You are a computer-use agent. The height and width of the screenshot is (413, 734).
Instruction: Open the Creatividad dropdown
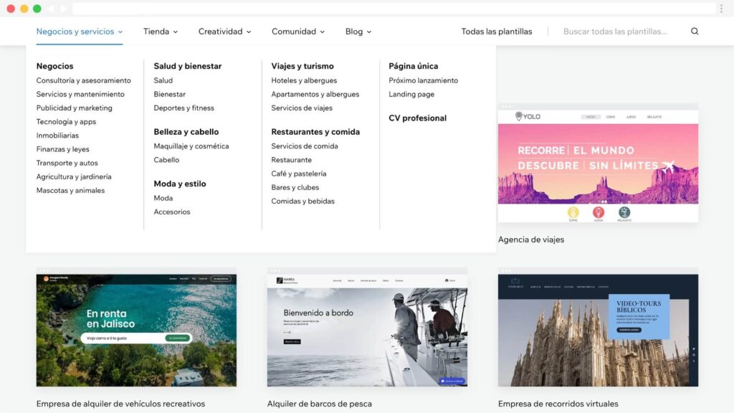(224, 32)
